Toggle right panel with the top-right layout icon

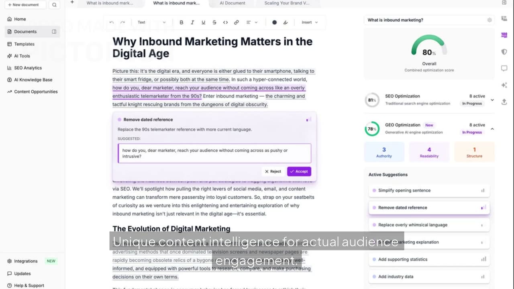pos(504,2)
